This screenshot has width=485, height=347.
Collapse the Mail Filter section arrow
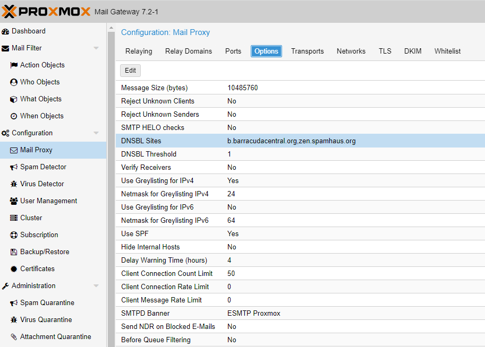pos(96,48)
